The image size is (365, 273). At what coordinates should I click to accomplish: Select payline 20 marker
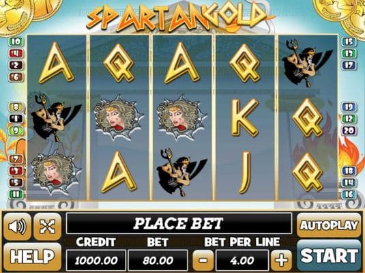tap(349, 130)
